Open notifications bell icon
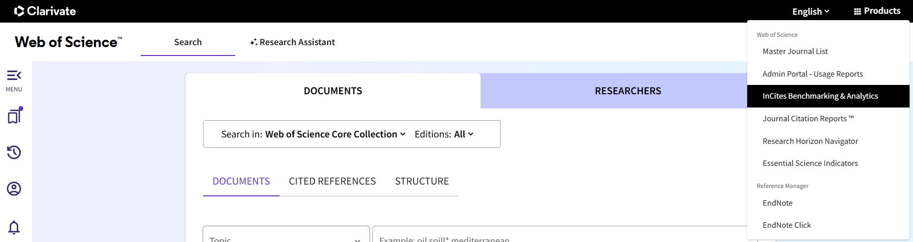The height and width of the screenshot is (242, 913). pyautogui.click(x=14, y=227)
